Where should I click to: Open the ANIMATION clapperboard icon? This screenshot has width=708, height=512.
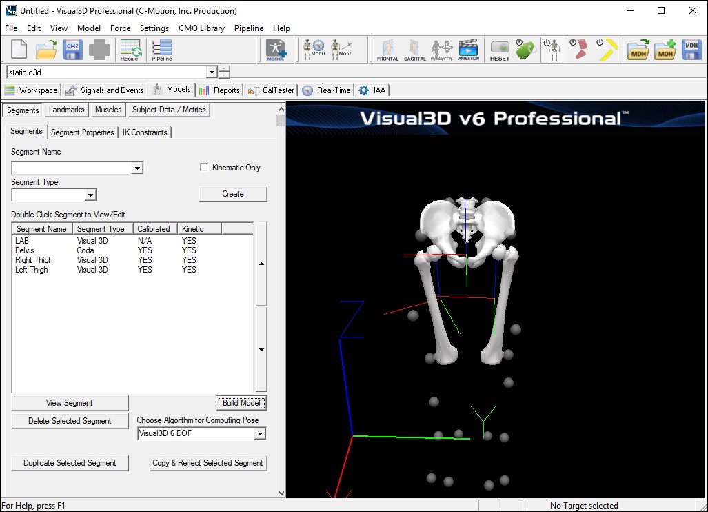pyautogui.click(x=469, y=50)
